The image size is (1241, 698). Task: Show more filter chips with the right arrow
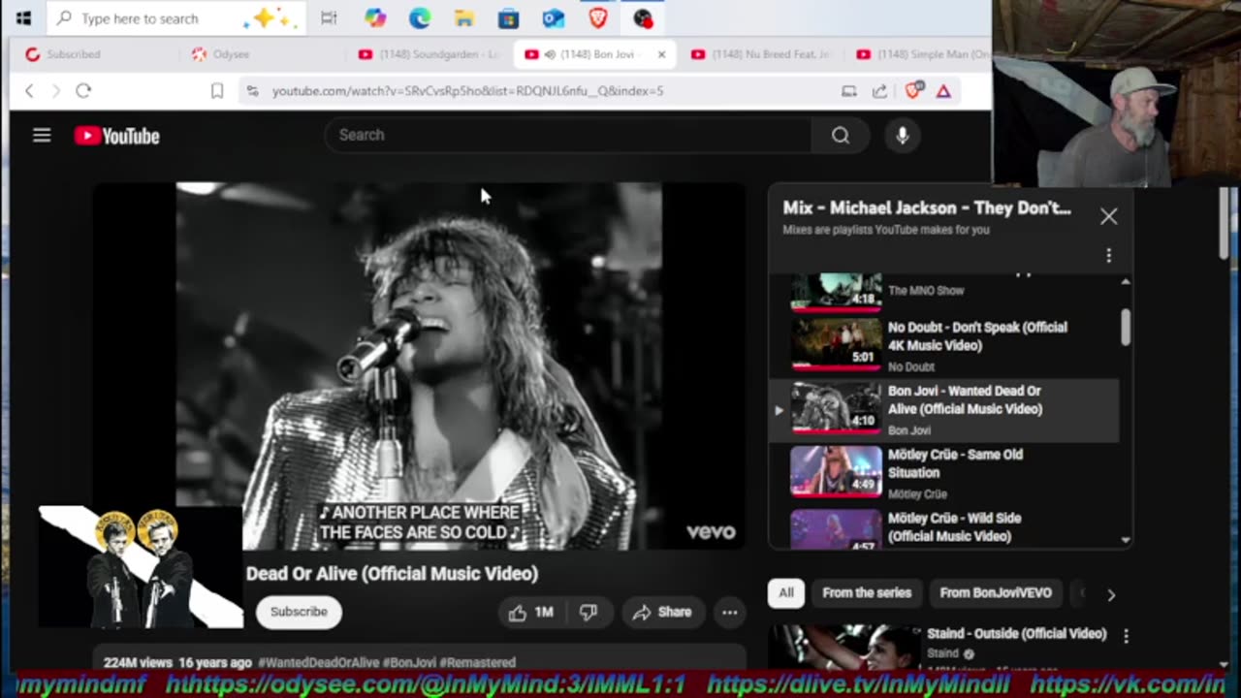pyautogui.click(x=1111, y=594)
